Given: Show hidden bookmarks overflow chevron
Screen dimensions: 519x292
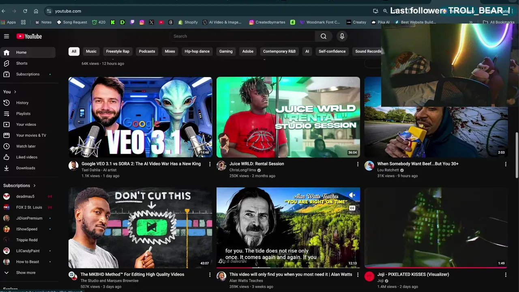Looking at the screenshot, I should tap(471, 22).
